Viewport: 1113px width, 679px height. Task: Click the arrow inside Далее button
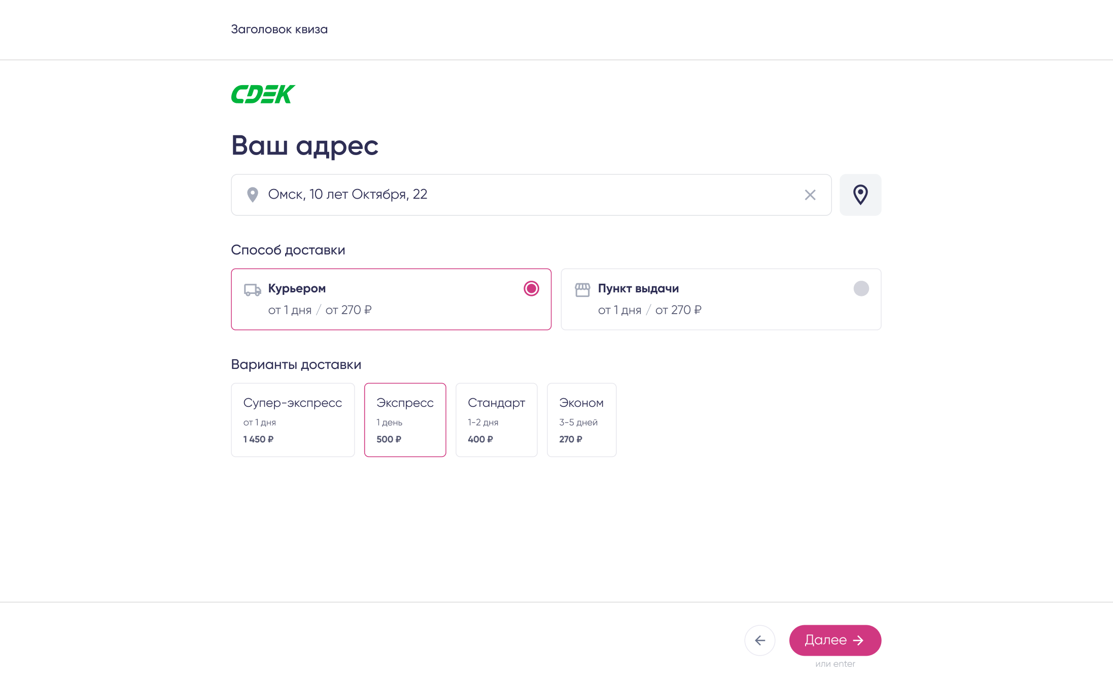pyautogui.click(x=858, y=640)
